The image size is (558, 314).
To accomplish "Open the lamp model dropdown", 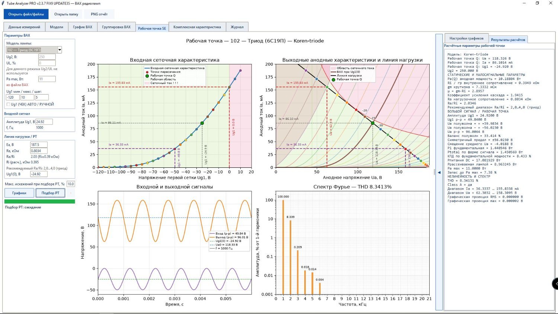I will (60, 50).
